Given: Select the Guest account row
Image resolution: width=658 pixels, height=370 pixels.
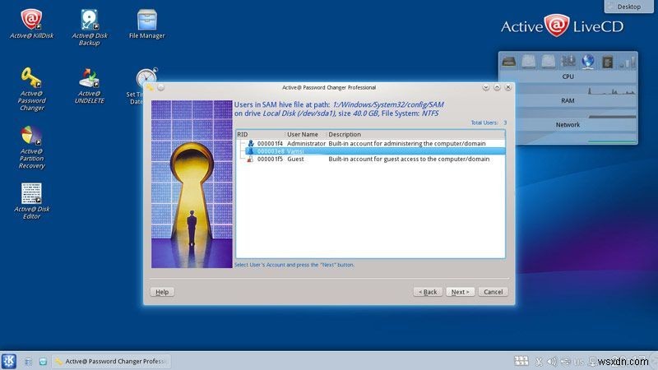Looking at the screenshot, I should pos(371,159).
